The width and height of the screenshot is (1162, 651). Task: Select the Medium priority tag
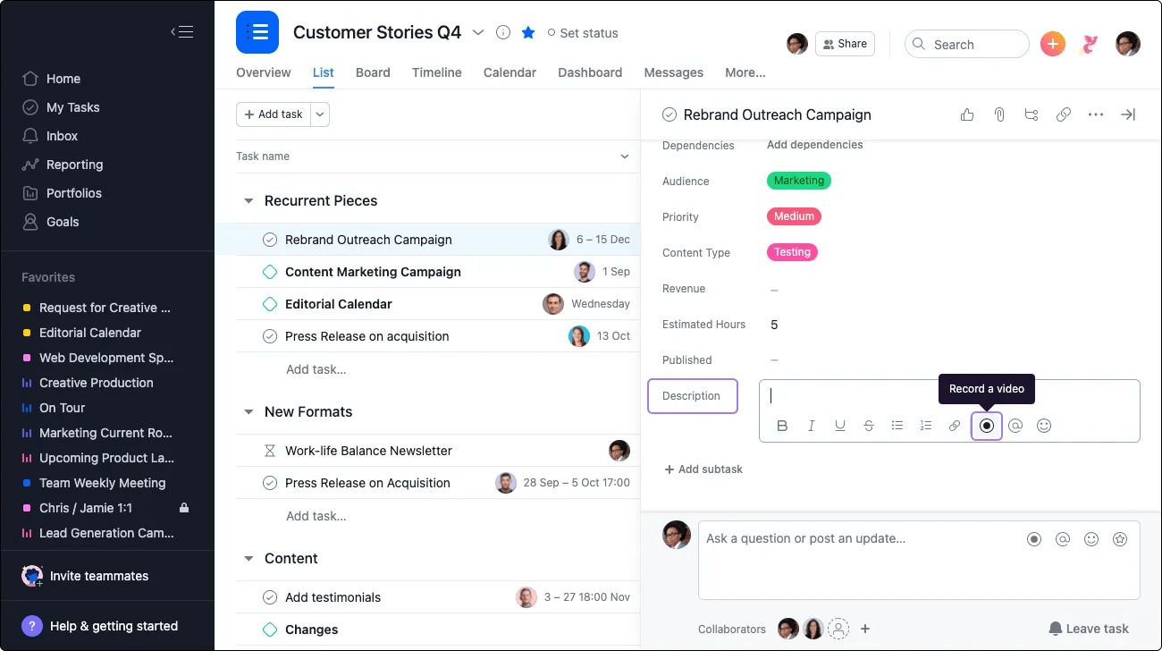[794, 216]
